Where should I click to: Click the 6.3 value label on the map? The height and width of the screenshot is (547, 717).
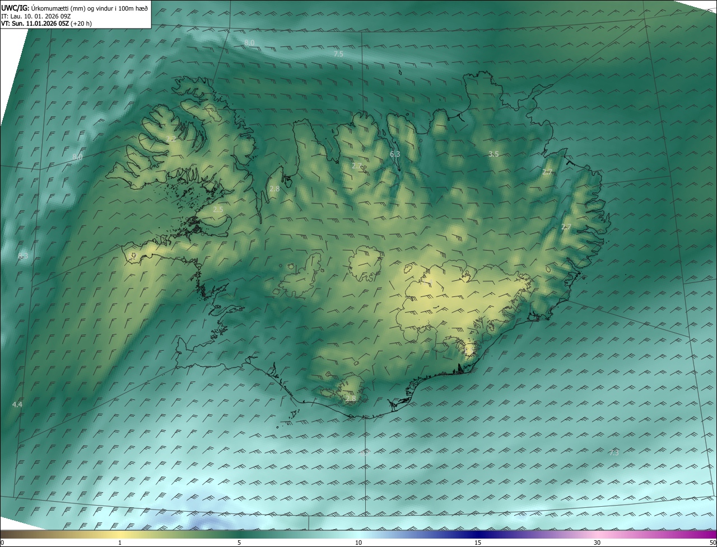pyautogui.click(x=395, y=154)
